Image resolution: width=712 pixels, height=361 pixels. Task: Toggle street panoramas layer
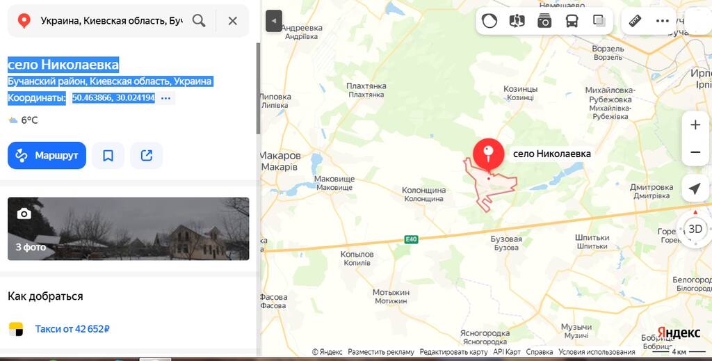517,21
